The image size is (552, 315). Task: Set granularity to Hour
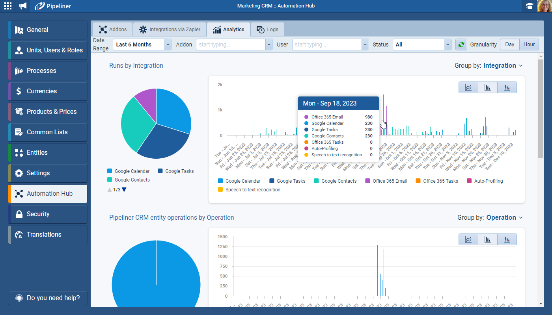point(529,44)
